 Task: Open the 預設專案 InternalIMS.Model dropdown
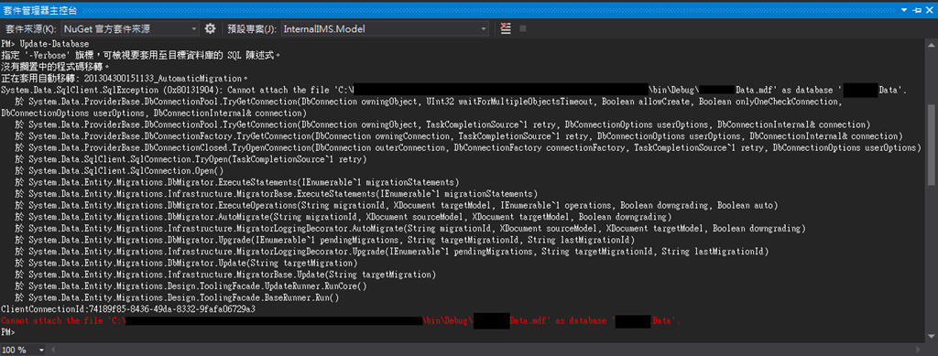(x=385, y=28)
